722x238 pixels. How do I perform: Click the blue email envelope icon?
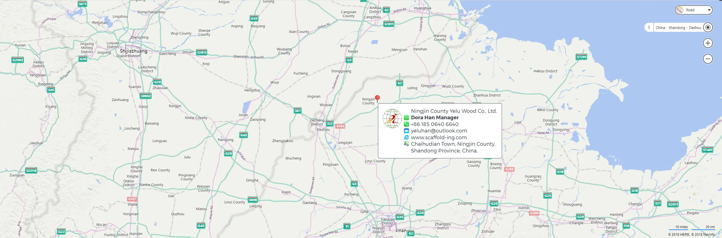coord(406,131)
